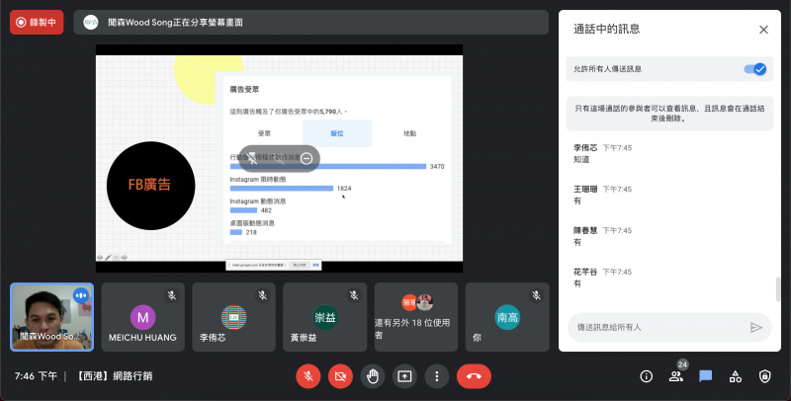Click 花芊谷's chat message

[577, 283]
